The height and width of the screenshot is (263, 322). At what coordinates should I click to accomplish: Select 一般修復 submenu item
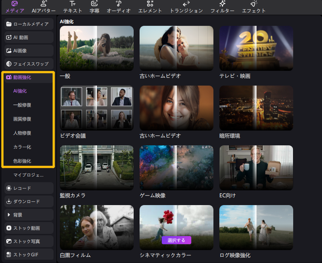tap(22, 105)
